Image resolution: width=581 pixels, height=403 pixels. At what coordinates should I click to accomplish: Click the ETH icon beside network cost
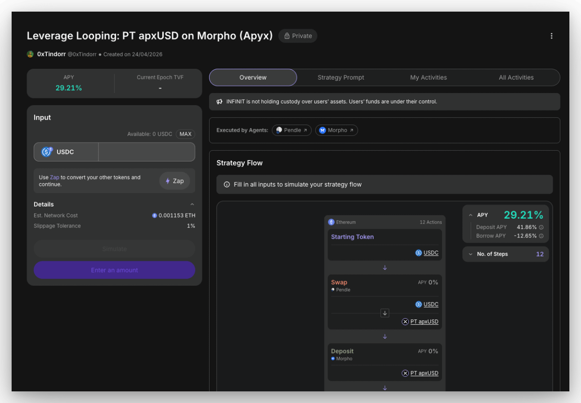point(154,216)
